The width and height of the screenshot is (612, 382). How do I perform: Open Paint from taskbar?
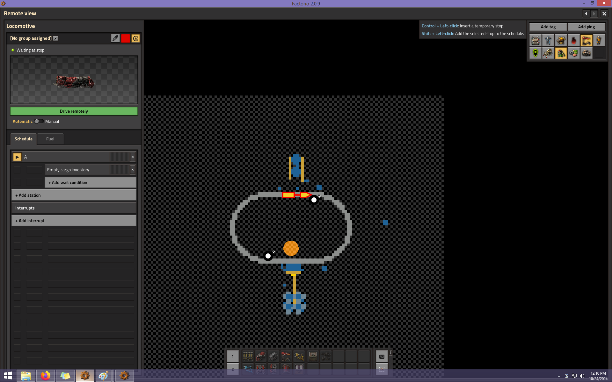coord(104,376)
